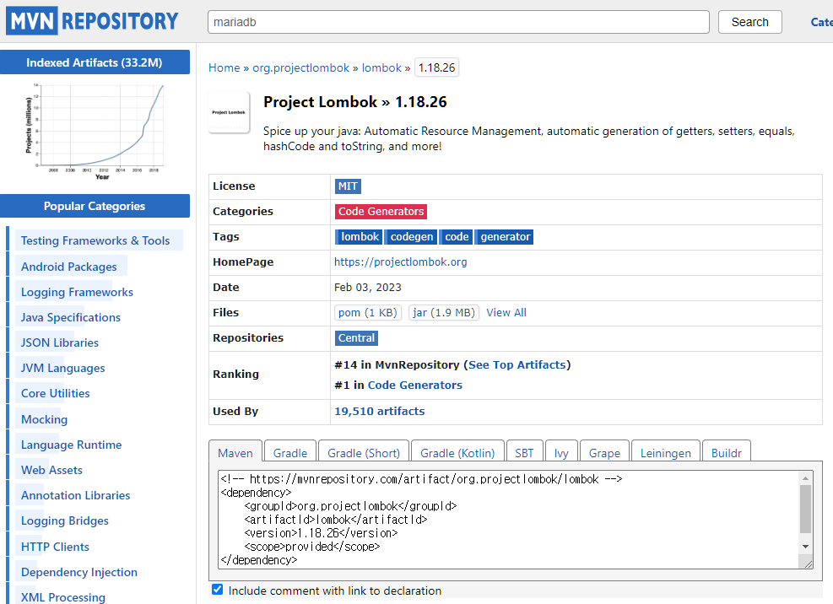
Task: Switch to the Grape tab
Action: pyautogui.click(x=604, y=451)
